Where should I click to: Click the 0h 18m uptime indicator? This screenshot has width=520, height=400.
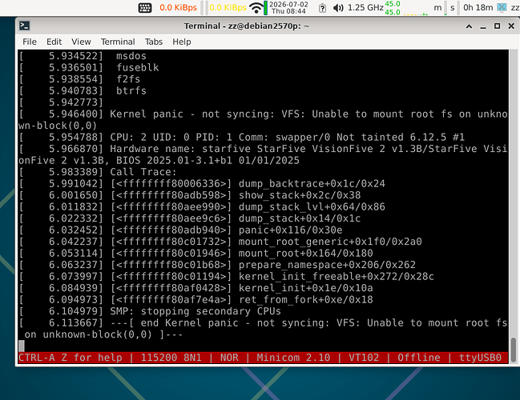[478, 8]
